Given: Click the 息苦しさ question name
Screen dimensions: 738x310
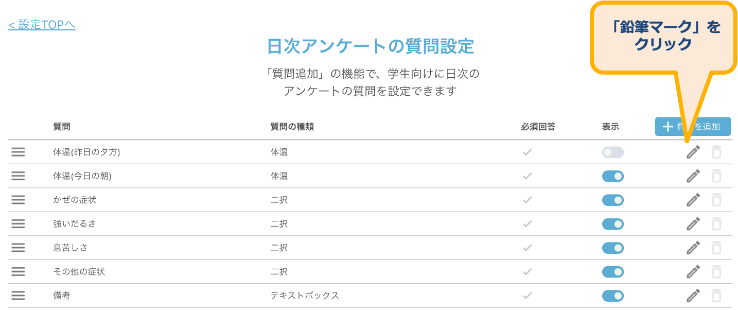Looking at the screenshot, I should coord(71,248).
